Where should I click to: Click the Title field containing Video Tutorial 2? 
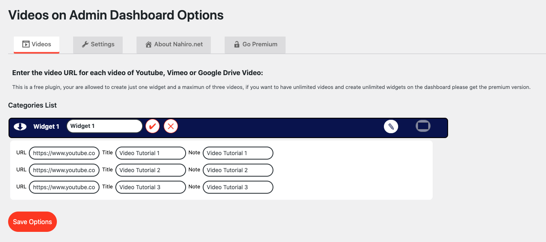coord(151,170)
